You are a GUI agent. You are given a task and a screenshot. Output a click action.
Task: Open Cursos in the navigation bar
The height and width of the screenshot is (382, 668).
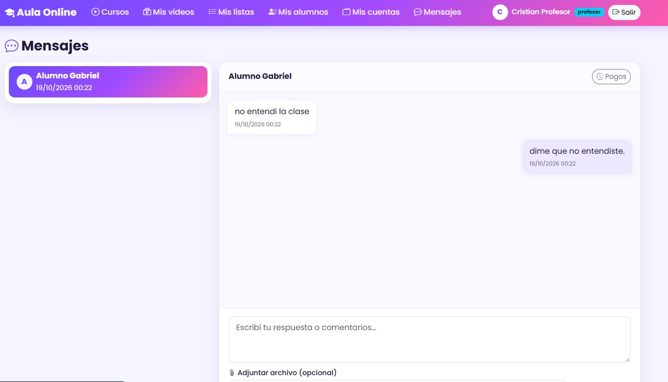click(x=110, y=12)
